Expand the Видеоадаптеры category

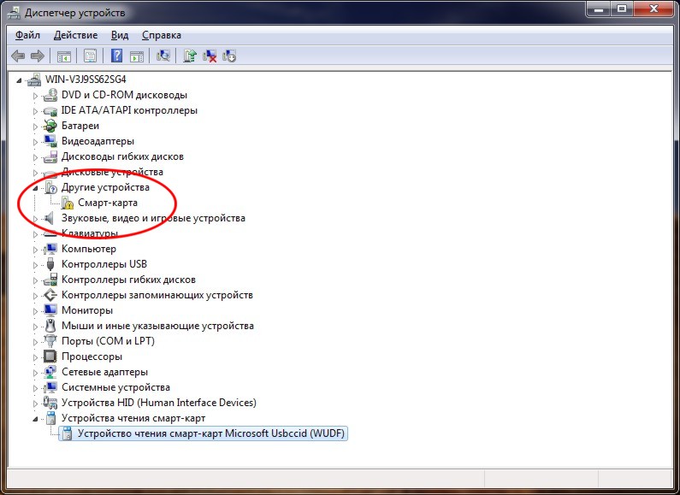click(x=36, y=141)
